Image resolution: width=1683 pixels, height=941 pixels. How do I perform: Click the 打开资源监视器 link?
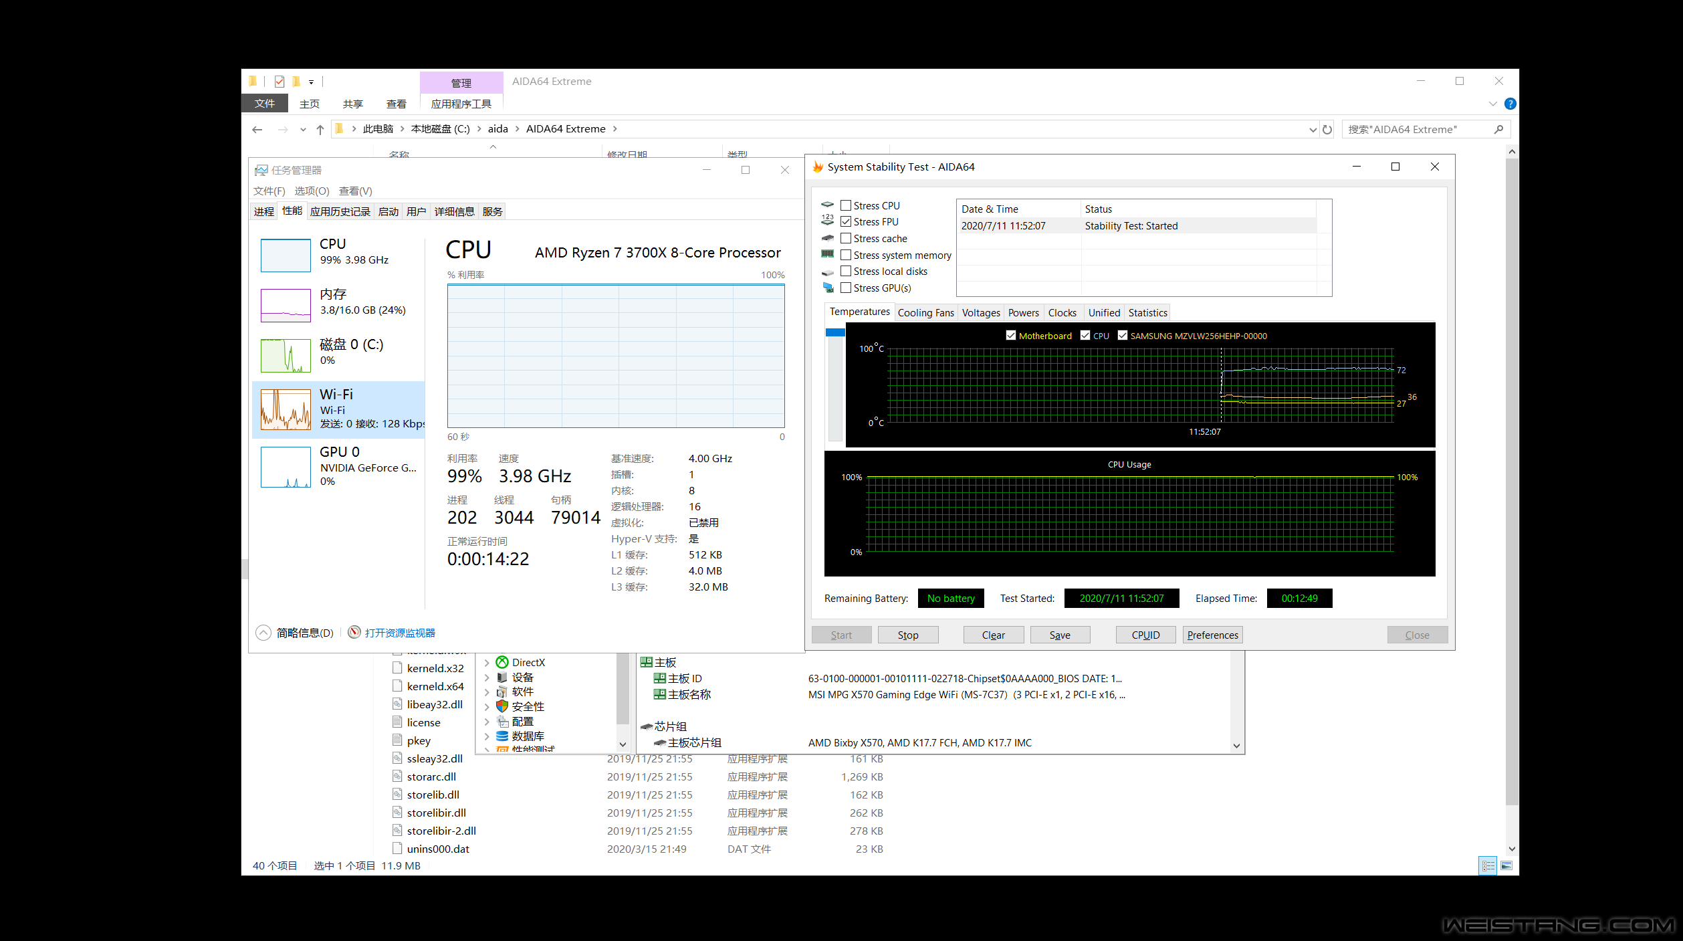pyautogui.click(x=400, y=633)
